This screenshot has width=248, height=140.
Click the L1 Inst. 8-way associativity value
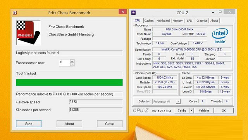click(x=225, y=82)
